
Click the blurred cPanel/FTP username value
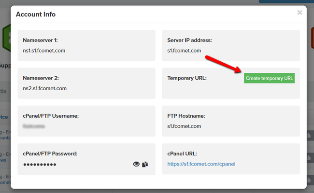point(34,126)
